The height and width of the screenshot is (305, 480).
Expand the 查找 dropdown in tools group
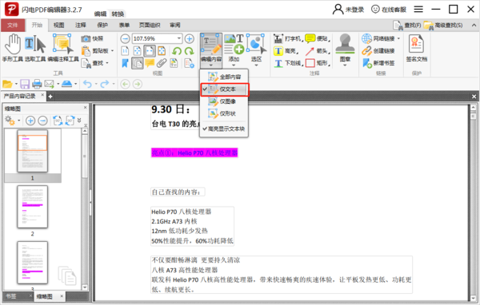tap(107, 63)
